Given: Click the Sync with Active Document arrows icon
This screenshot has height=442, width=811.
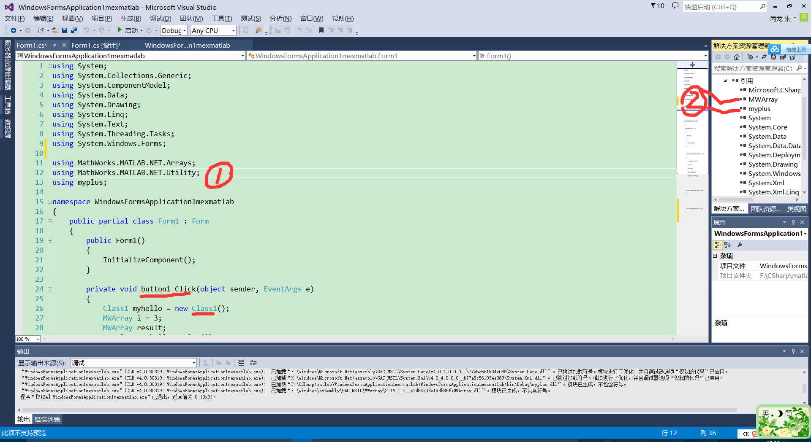Looking at the screenshot, I should click(764, 57).
